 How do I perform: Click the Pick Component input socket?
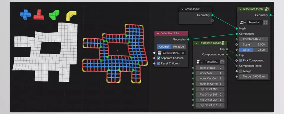237,60
